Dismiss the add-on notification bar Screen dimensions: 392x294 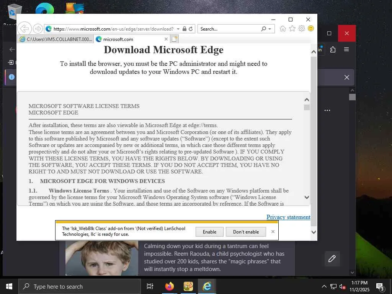tap(273, 232)
